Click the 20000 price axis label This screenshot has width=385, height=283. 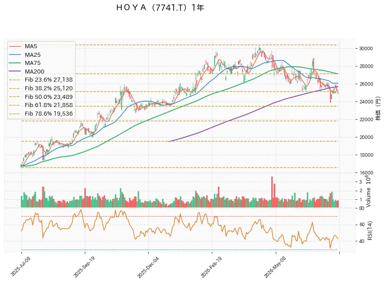(366, 137)
